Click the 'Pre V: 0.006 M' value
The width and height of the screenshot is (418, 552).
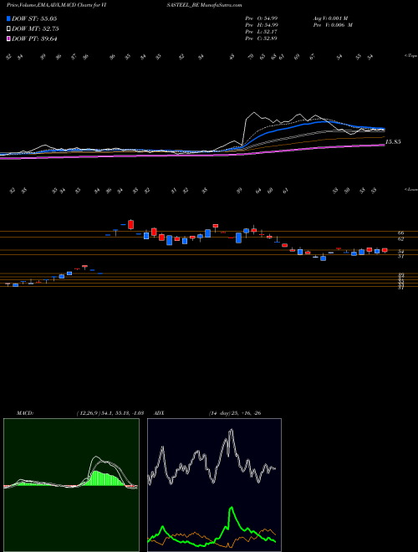tap(333, 25)
